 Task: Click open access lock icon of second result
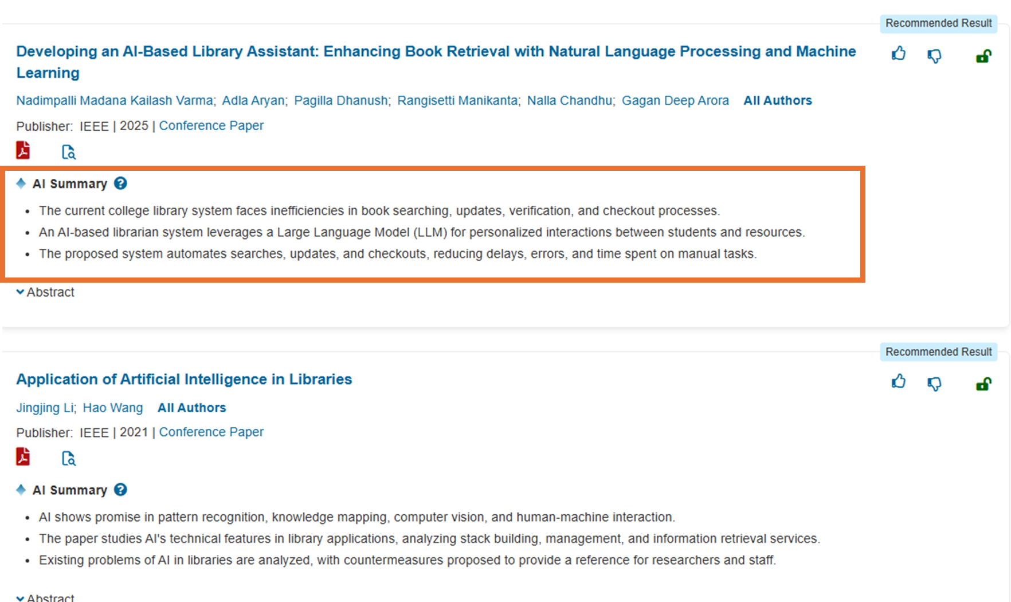[x=983, y=384]
